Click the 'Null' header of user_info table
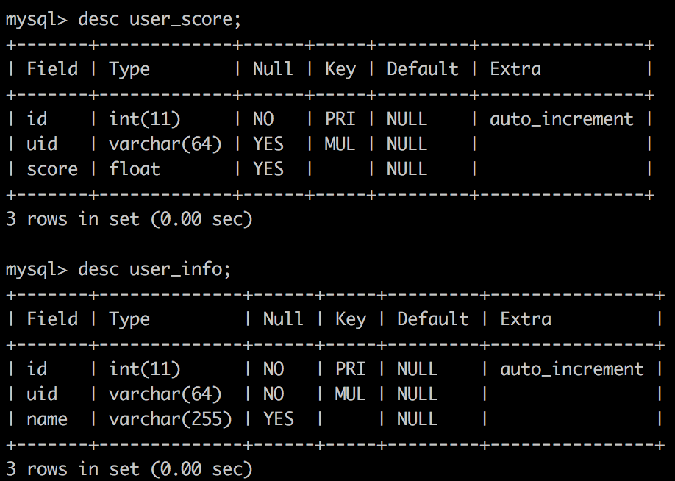The image size is (675, 481). 283,319
